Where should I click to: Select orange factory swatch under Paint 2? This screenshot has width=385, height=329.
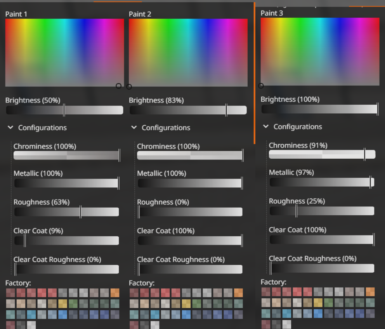click(x=238, y=293)
